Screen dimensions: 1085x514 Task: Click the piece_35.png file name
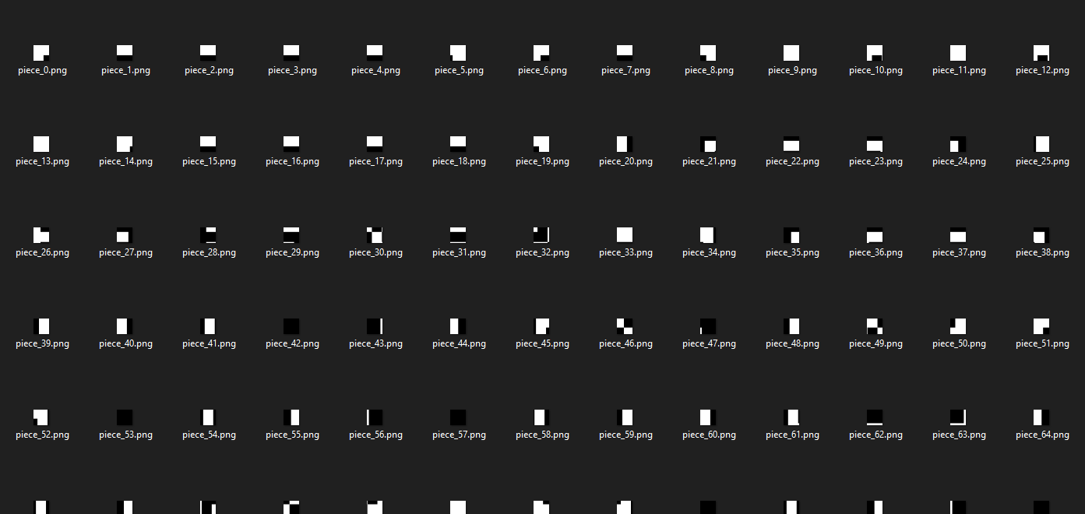(792, 252)
